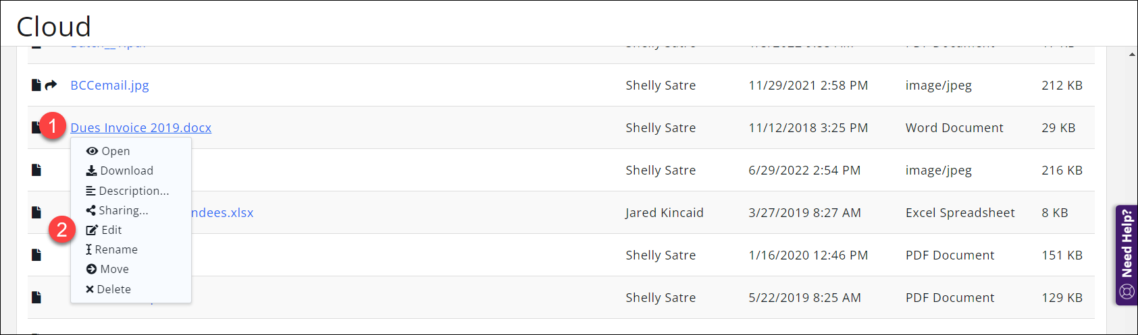
Task: Open the BCCemail.jpg file link
Action: (x=109, y=86)
